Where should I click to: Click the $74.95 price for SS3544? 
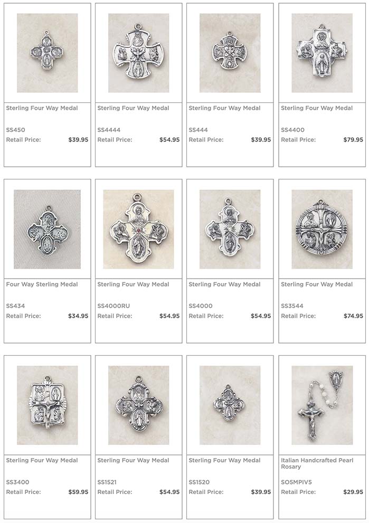click(353, 316)
